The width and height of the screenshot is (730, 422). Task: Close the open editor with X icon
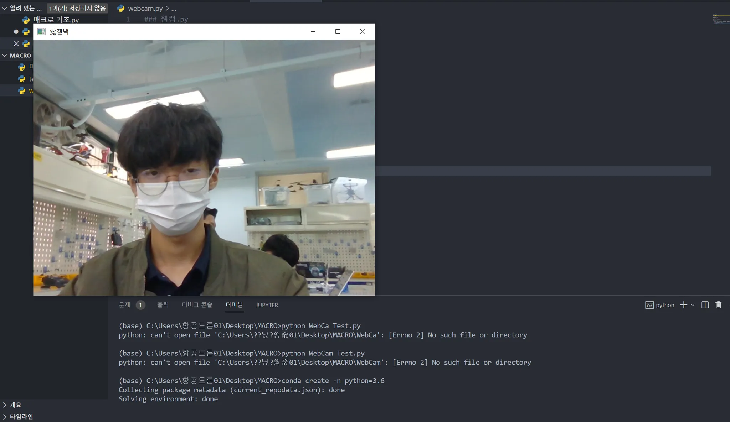pyautogui.click(x=16, y=43)
